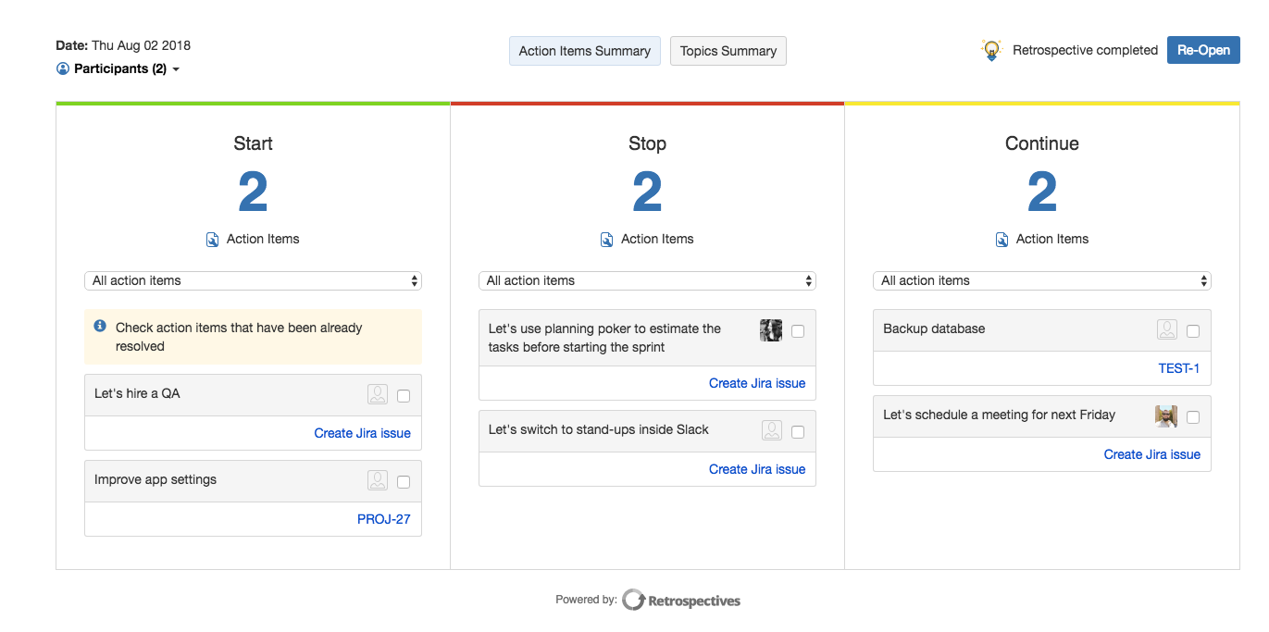This screenshot has height=632, width=1269.
Task: Click the Action Items document icon under Start
Action: pos(213,240)
